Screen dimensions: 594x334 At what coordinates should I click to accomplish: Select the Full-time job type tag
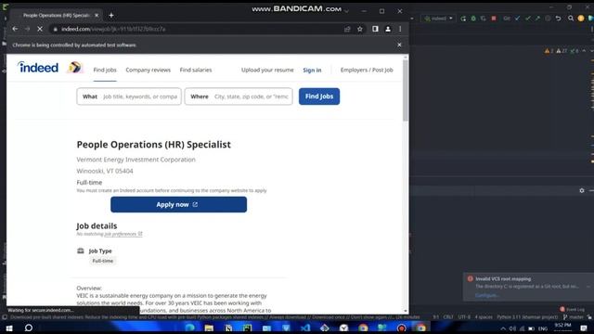103,261
